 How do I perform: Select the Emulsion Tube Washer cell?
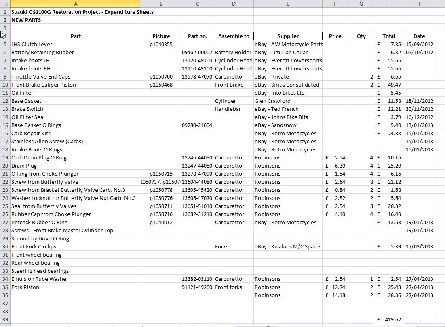[76, 279]
